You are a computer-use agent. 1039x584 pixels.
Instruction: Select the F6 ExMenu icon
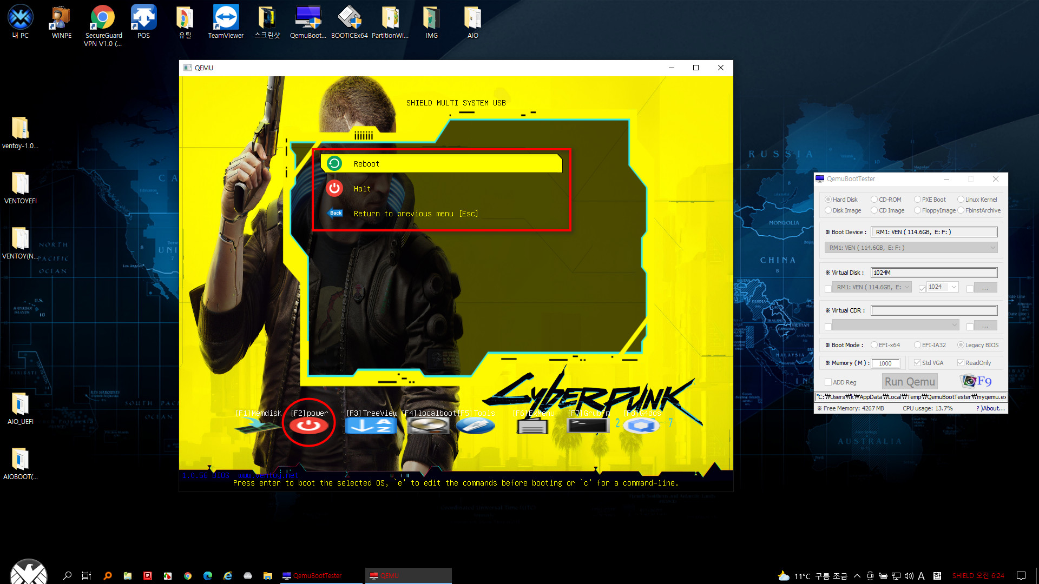pyautogui.click(x=532, y=427)
